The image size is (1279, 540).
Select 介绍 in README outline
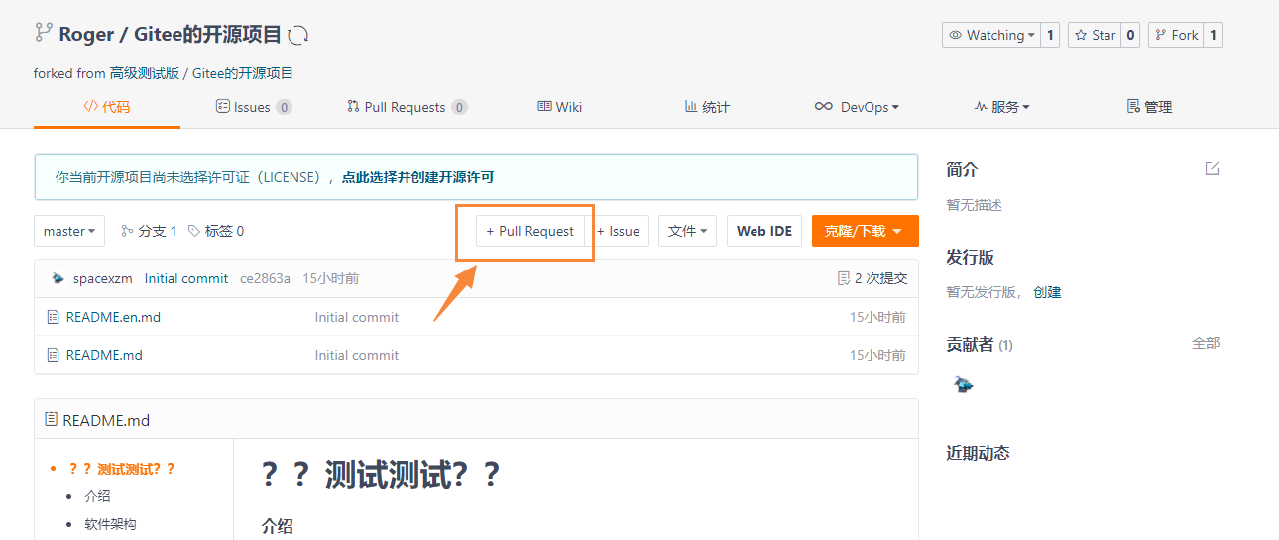coord(97,496)
